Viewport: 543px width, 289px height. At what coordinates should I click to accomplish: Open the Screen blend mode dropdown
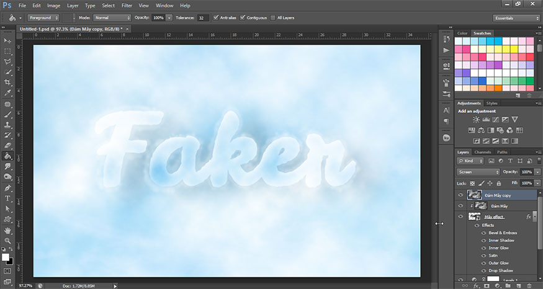tap(478, 172)
